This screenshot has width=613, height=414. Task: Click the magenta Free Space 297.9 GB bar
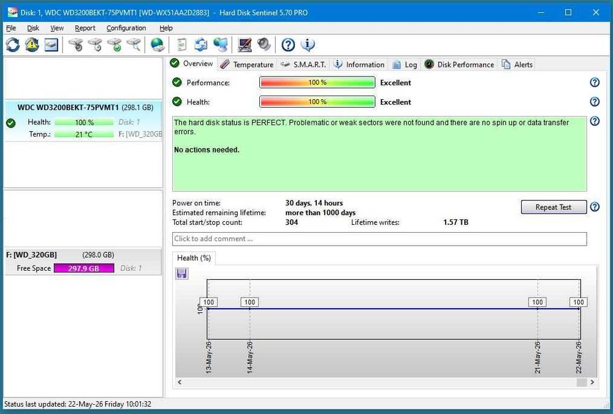point(83,268)
